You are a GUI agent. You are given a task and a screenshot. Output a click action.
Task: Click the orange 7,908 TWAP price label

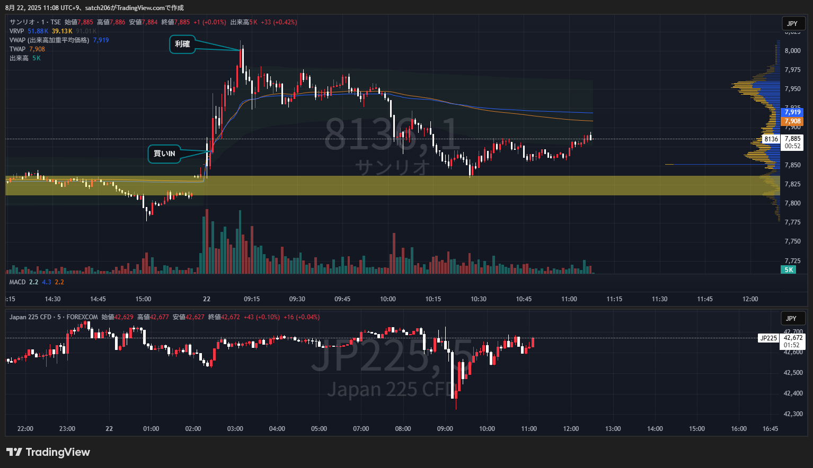793,121
